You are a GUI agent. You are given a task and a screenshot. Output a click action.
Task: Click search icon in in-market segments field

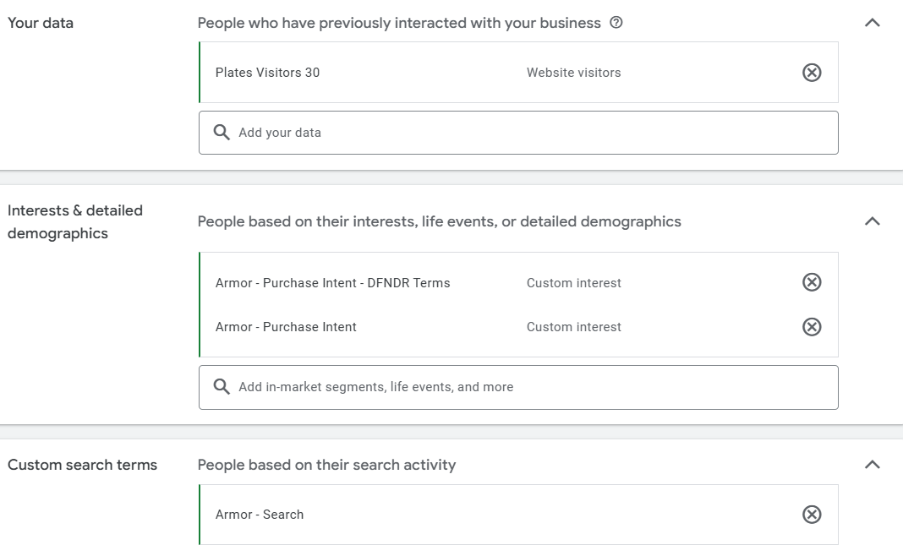tap(222, 387)
